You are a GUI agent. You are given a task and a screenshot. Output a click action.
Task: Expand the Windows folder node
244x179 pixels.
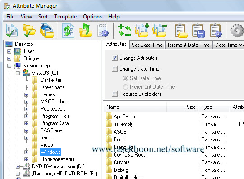click(26, 152)
